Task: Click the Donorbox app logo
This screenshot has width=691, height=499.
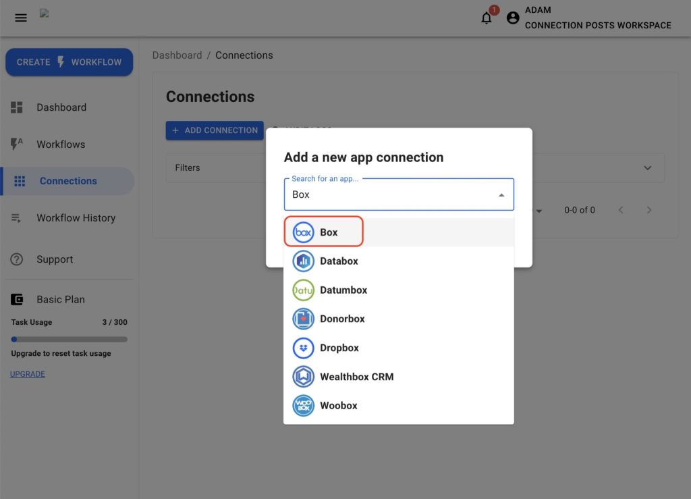Action: click(303, 319)
